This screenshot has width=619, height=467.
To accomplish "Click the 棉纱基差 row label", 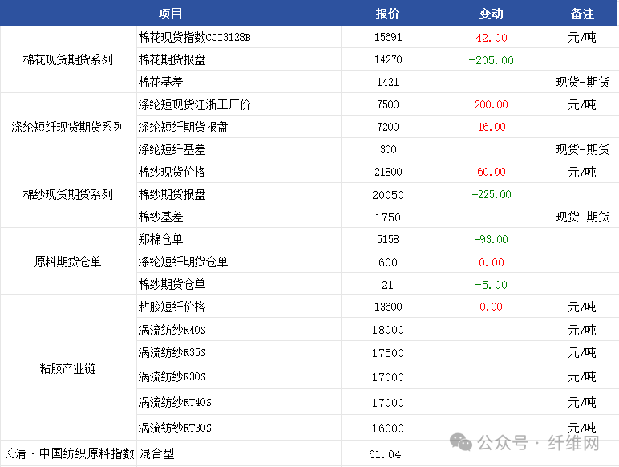I will (161, 217).
